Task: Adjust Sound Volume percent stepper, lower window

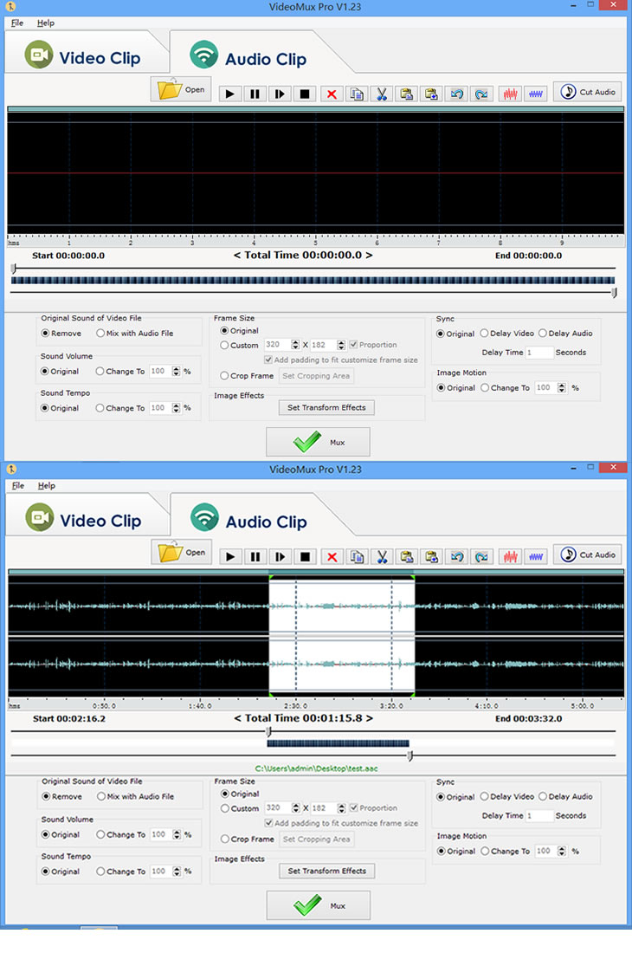Action: pos(177,834)
